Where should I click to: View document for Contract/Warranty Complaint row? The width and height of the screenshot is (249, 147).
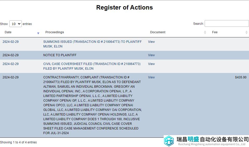151,77
